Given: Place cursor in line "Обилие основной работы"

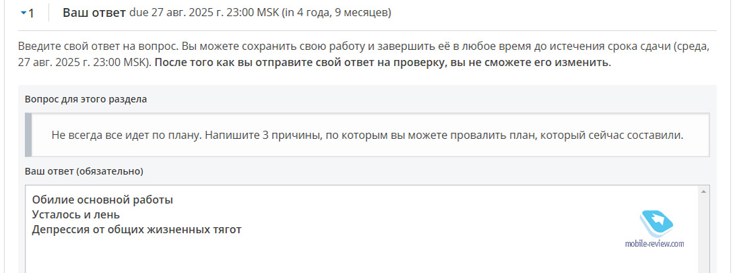Looking at the screenshot, I should (102, 200).
